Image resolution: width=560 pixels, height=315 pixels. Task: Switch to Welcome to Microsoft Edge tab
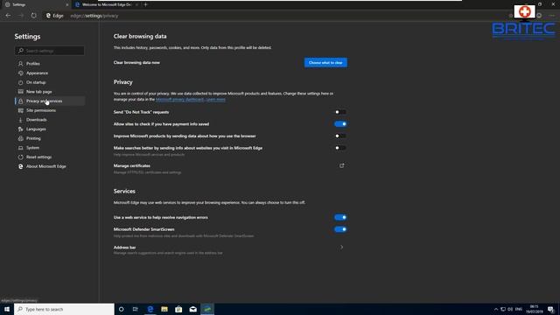(107, 4)
